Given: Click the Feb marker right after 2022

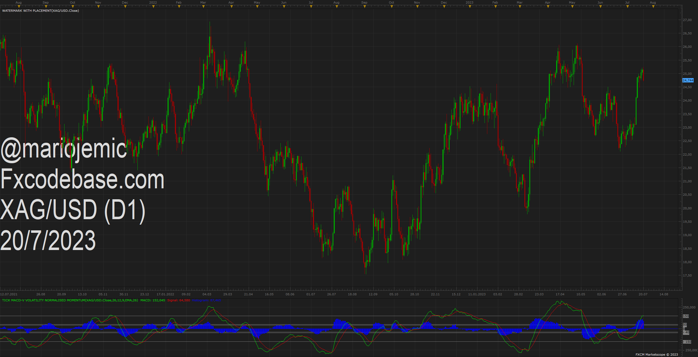Looking at the screenshot, I should [x=179, y=2].
